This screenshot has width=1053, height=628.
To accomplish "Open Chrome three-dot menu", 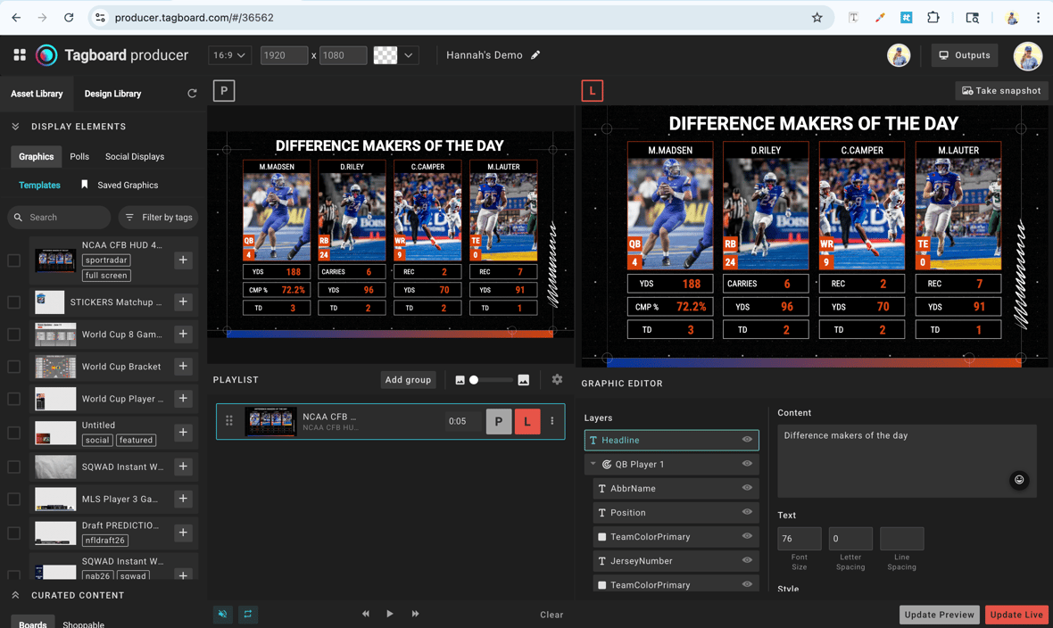I will (x=1038, y=18).
